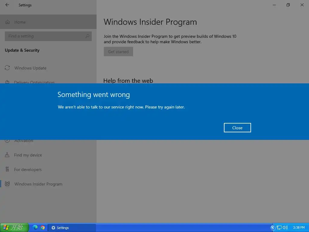Click the Windows Insider cat icon
Viewport: 309px width, 232px height.
click(7, 184)
